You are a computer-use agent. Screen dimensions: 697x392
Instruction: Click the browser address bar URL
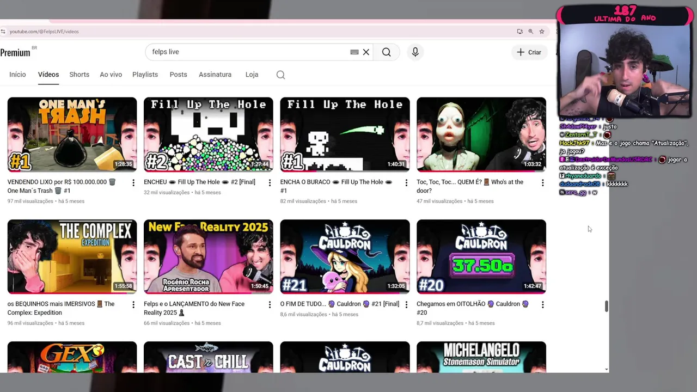[x=44, y=32]
